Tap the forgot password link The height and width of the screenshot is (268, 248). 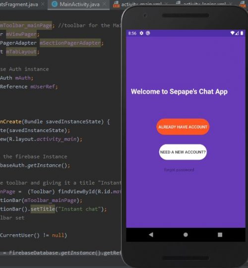179,170
